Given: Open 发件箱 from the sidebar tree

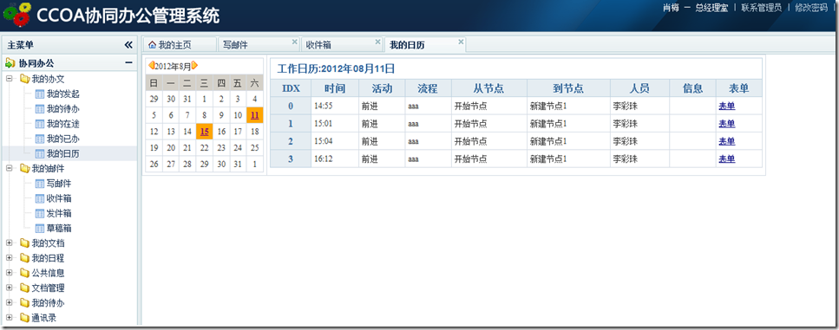Looking at the screenshot, I should click(x=59, y=214).
